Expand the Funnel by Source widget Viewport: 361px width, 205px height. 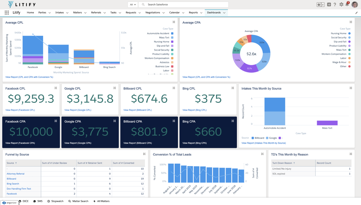144,154
